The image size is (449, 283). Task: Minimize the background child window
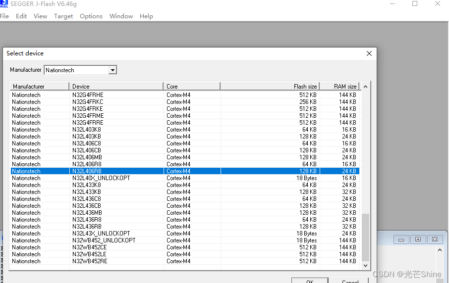click(401, 239)
